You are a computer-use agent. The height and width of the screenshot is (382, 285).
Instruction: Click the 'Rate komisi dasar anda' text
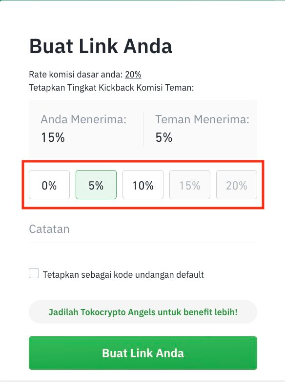point(76,75)
